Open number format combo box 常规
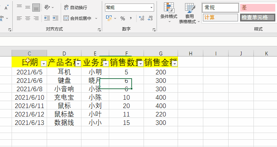The image size is (277, 147). (x=130, y=8)
